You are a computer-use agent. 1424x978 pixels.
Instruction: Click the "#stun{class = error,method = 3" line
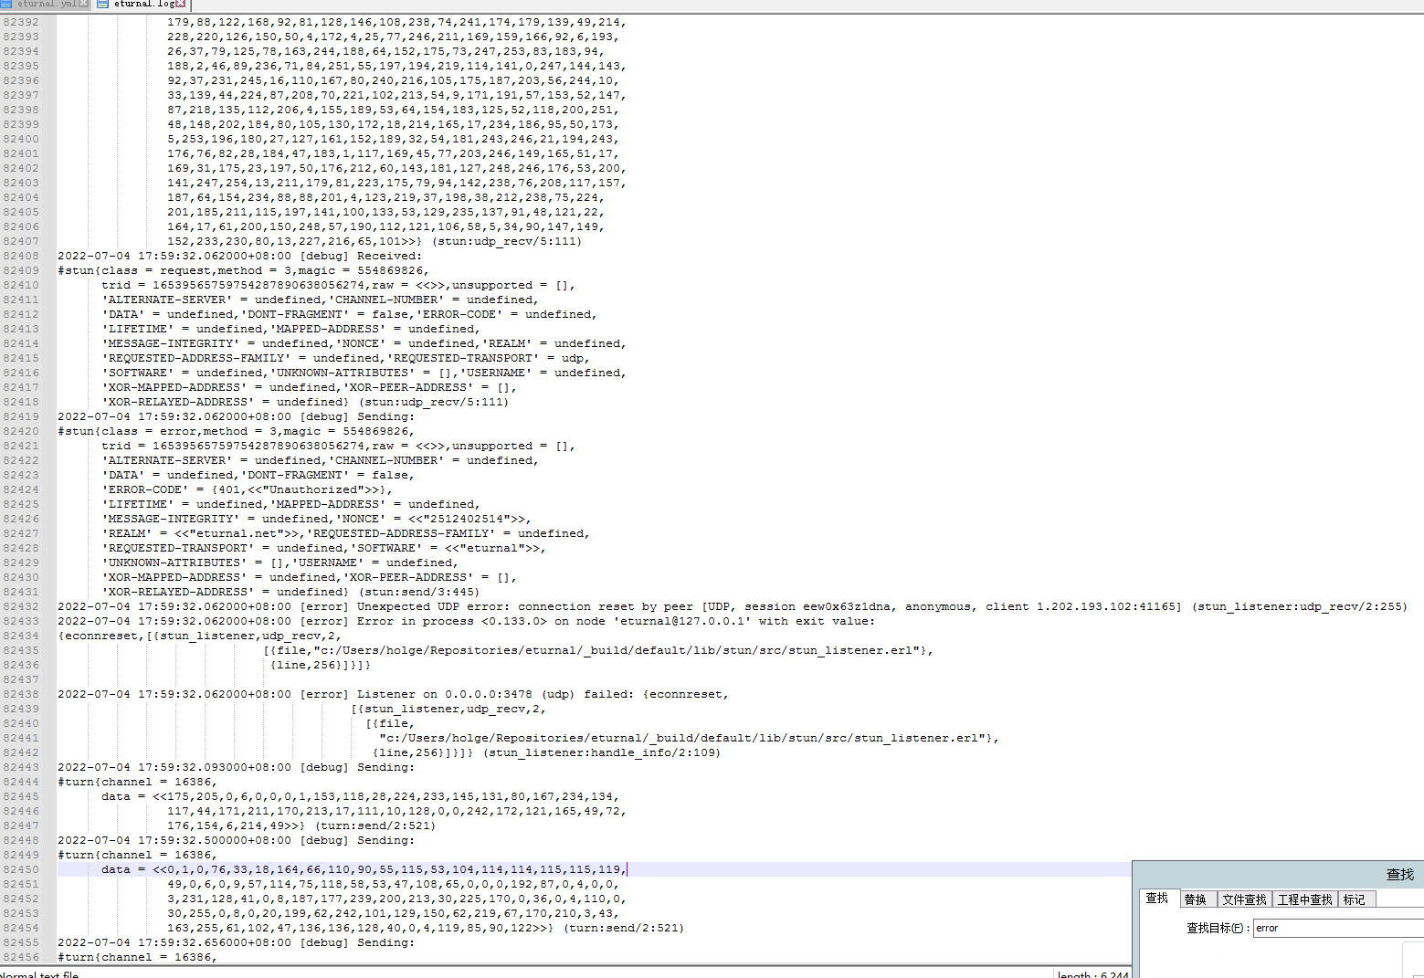(236, 431)
